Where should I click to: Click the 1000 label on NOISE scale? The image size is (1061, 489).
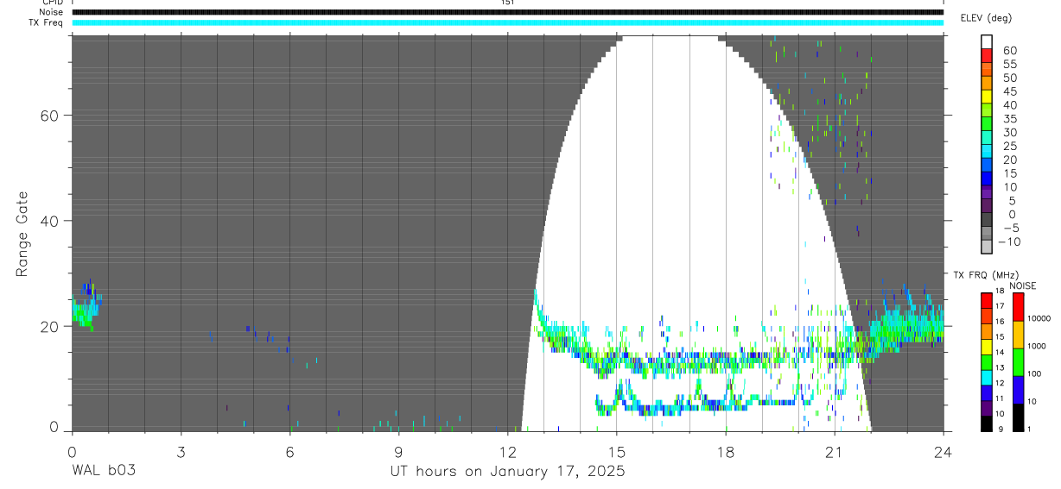1037,347
